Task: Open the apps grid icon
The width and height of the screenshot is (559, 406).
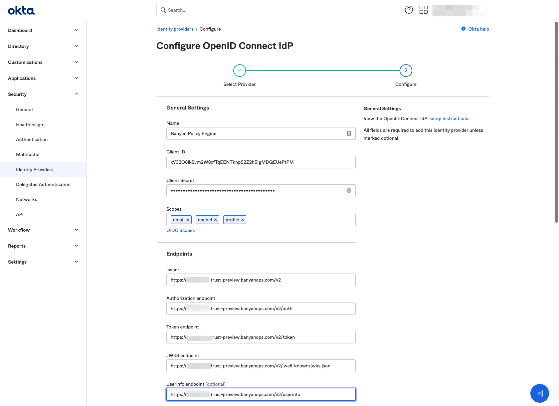Action: click(x=423, y=10)
